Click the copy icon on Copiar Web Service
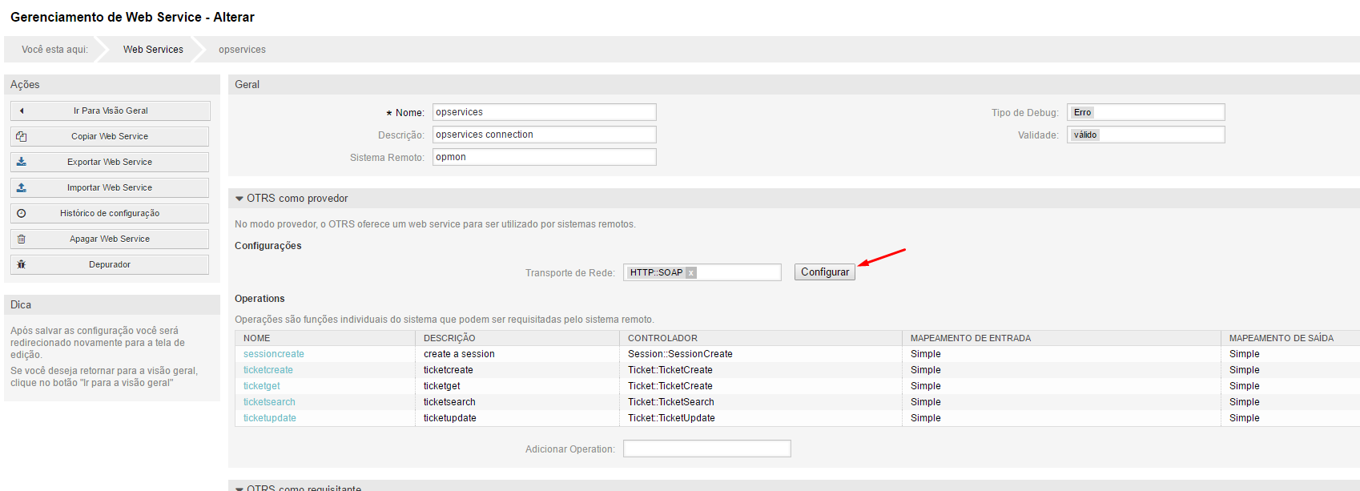The image size is (1360, 491). (x=22, y=136)
